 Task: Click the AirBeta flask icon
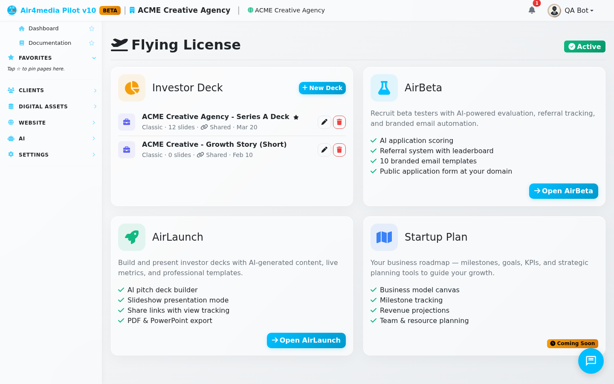(384, 88)
